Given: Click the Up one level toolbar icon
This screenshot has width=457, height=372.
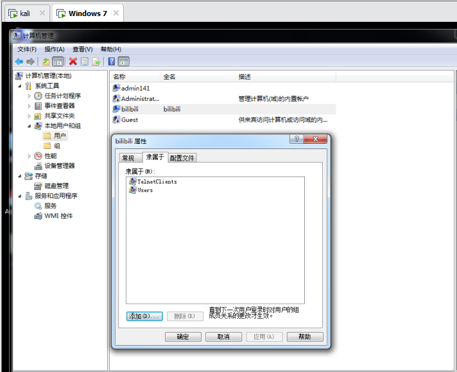Looking at the screenshot, I should tap(46, 62).
